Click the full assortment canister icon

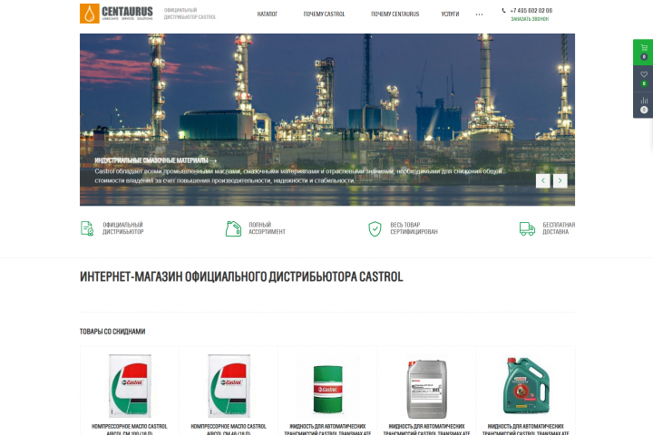233,228
